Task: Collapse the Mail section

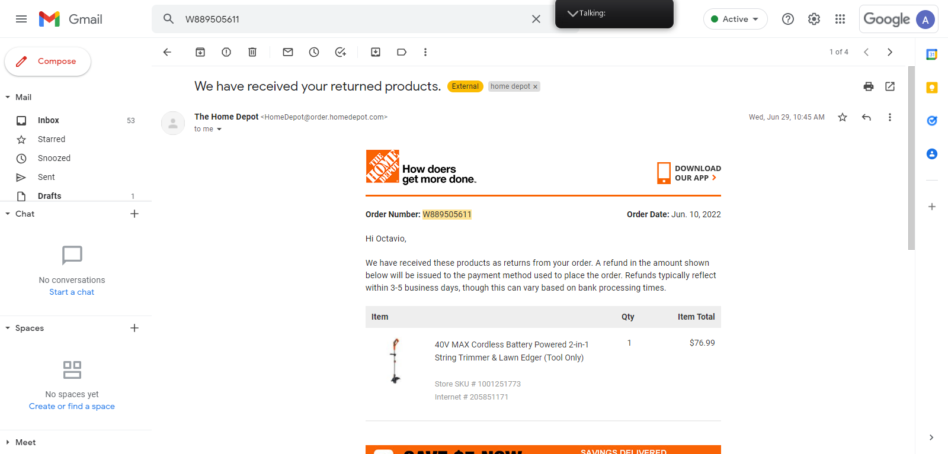Action: coord(8,97)
